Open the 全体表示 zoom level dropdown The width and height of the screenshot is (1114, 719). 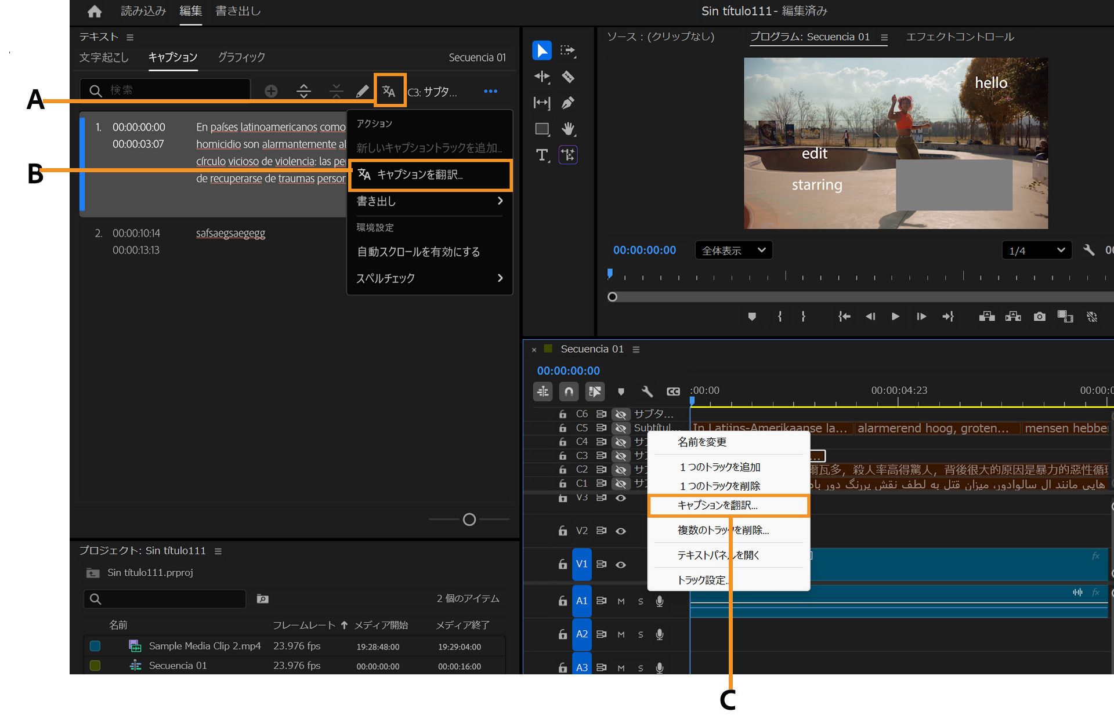point(733,250)
